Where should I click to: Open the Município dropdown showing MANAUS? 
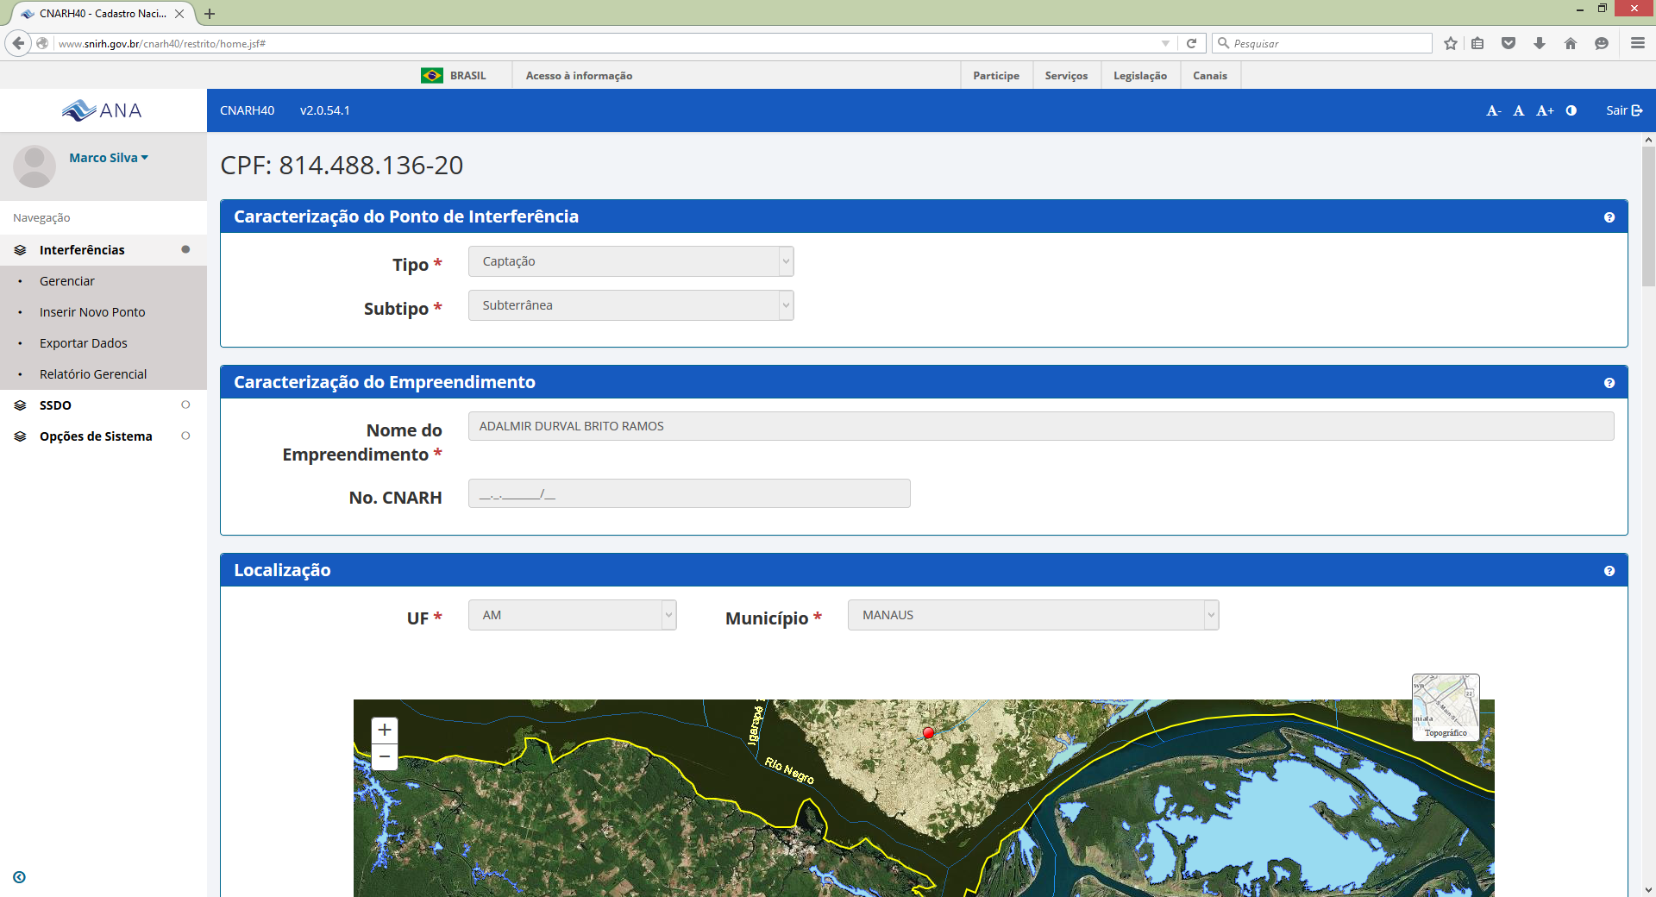[1033, 615]
